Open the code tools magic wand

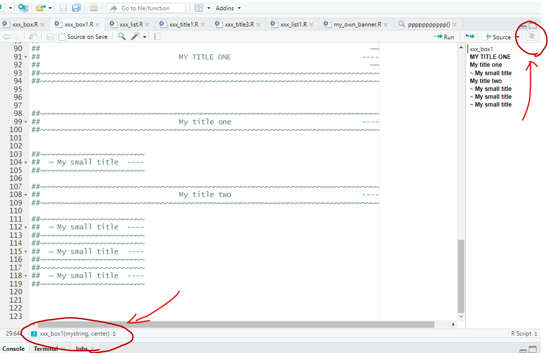(136, 36)
